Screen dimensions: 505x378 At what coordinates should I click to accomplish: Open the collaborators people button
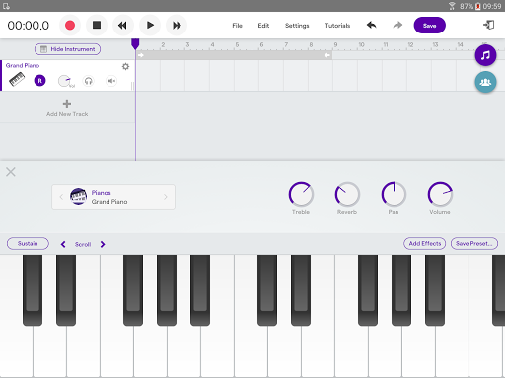click(485, 82)
